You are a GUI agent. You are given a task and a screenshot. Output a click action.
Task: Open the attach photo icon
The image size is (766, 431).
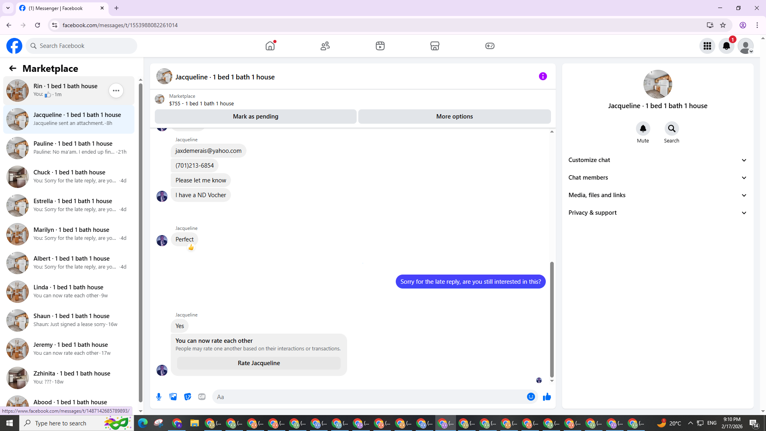pyautogui.click(x=173, y=397)
